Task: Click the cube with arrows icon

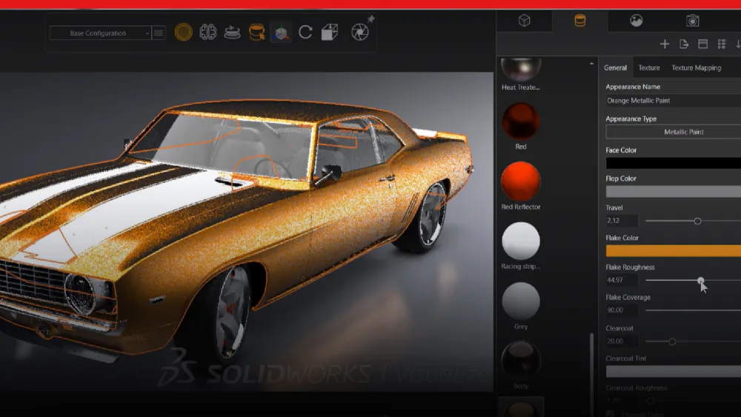Action: [330, 32]
